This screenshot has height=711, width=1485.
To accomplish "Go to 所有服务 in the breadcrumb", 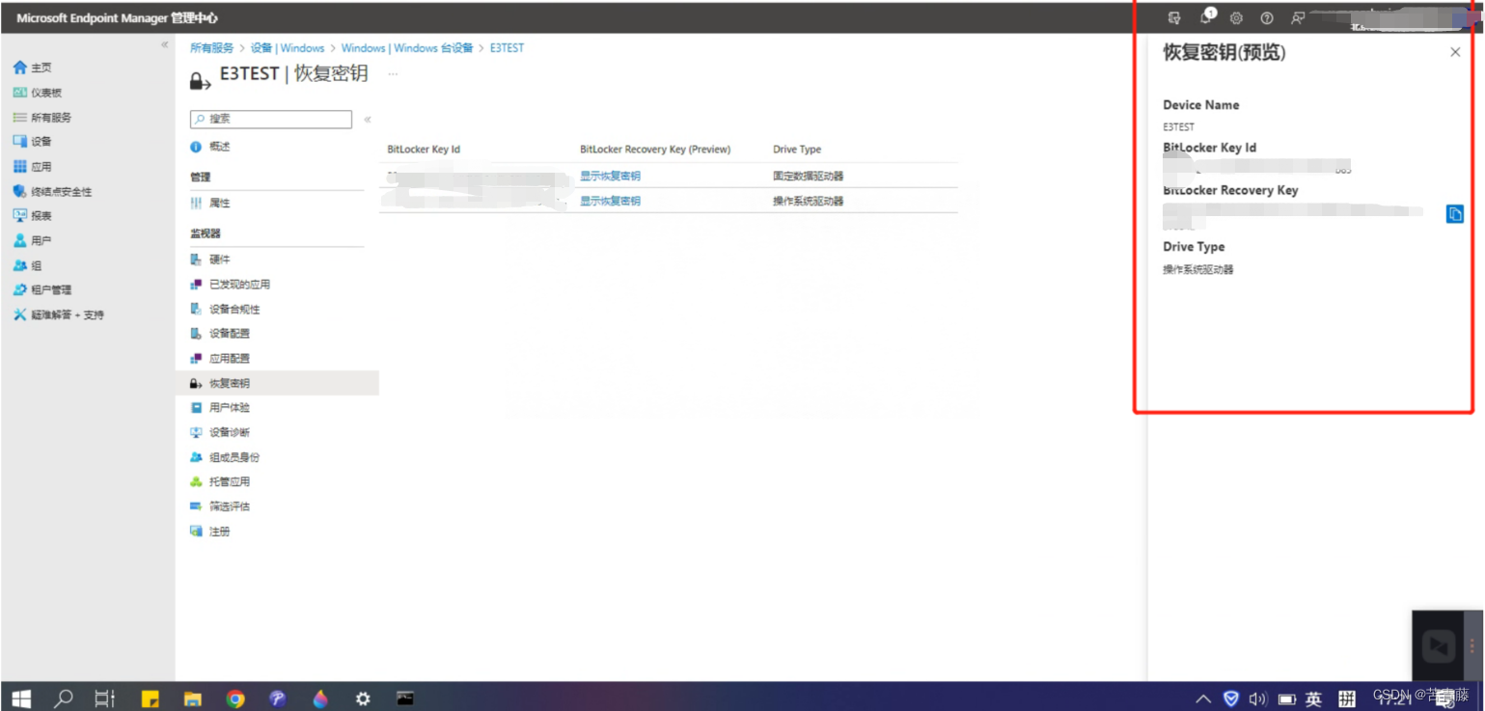I will tap(211, 47).
